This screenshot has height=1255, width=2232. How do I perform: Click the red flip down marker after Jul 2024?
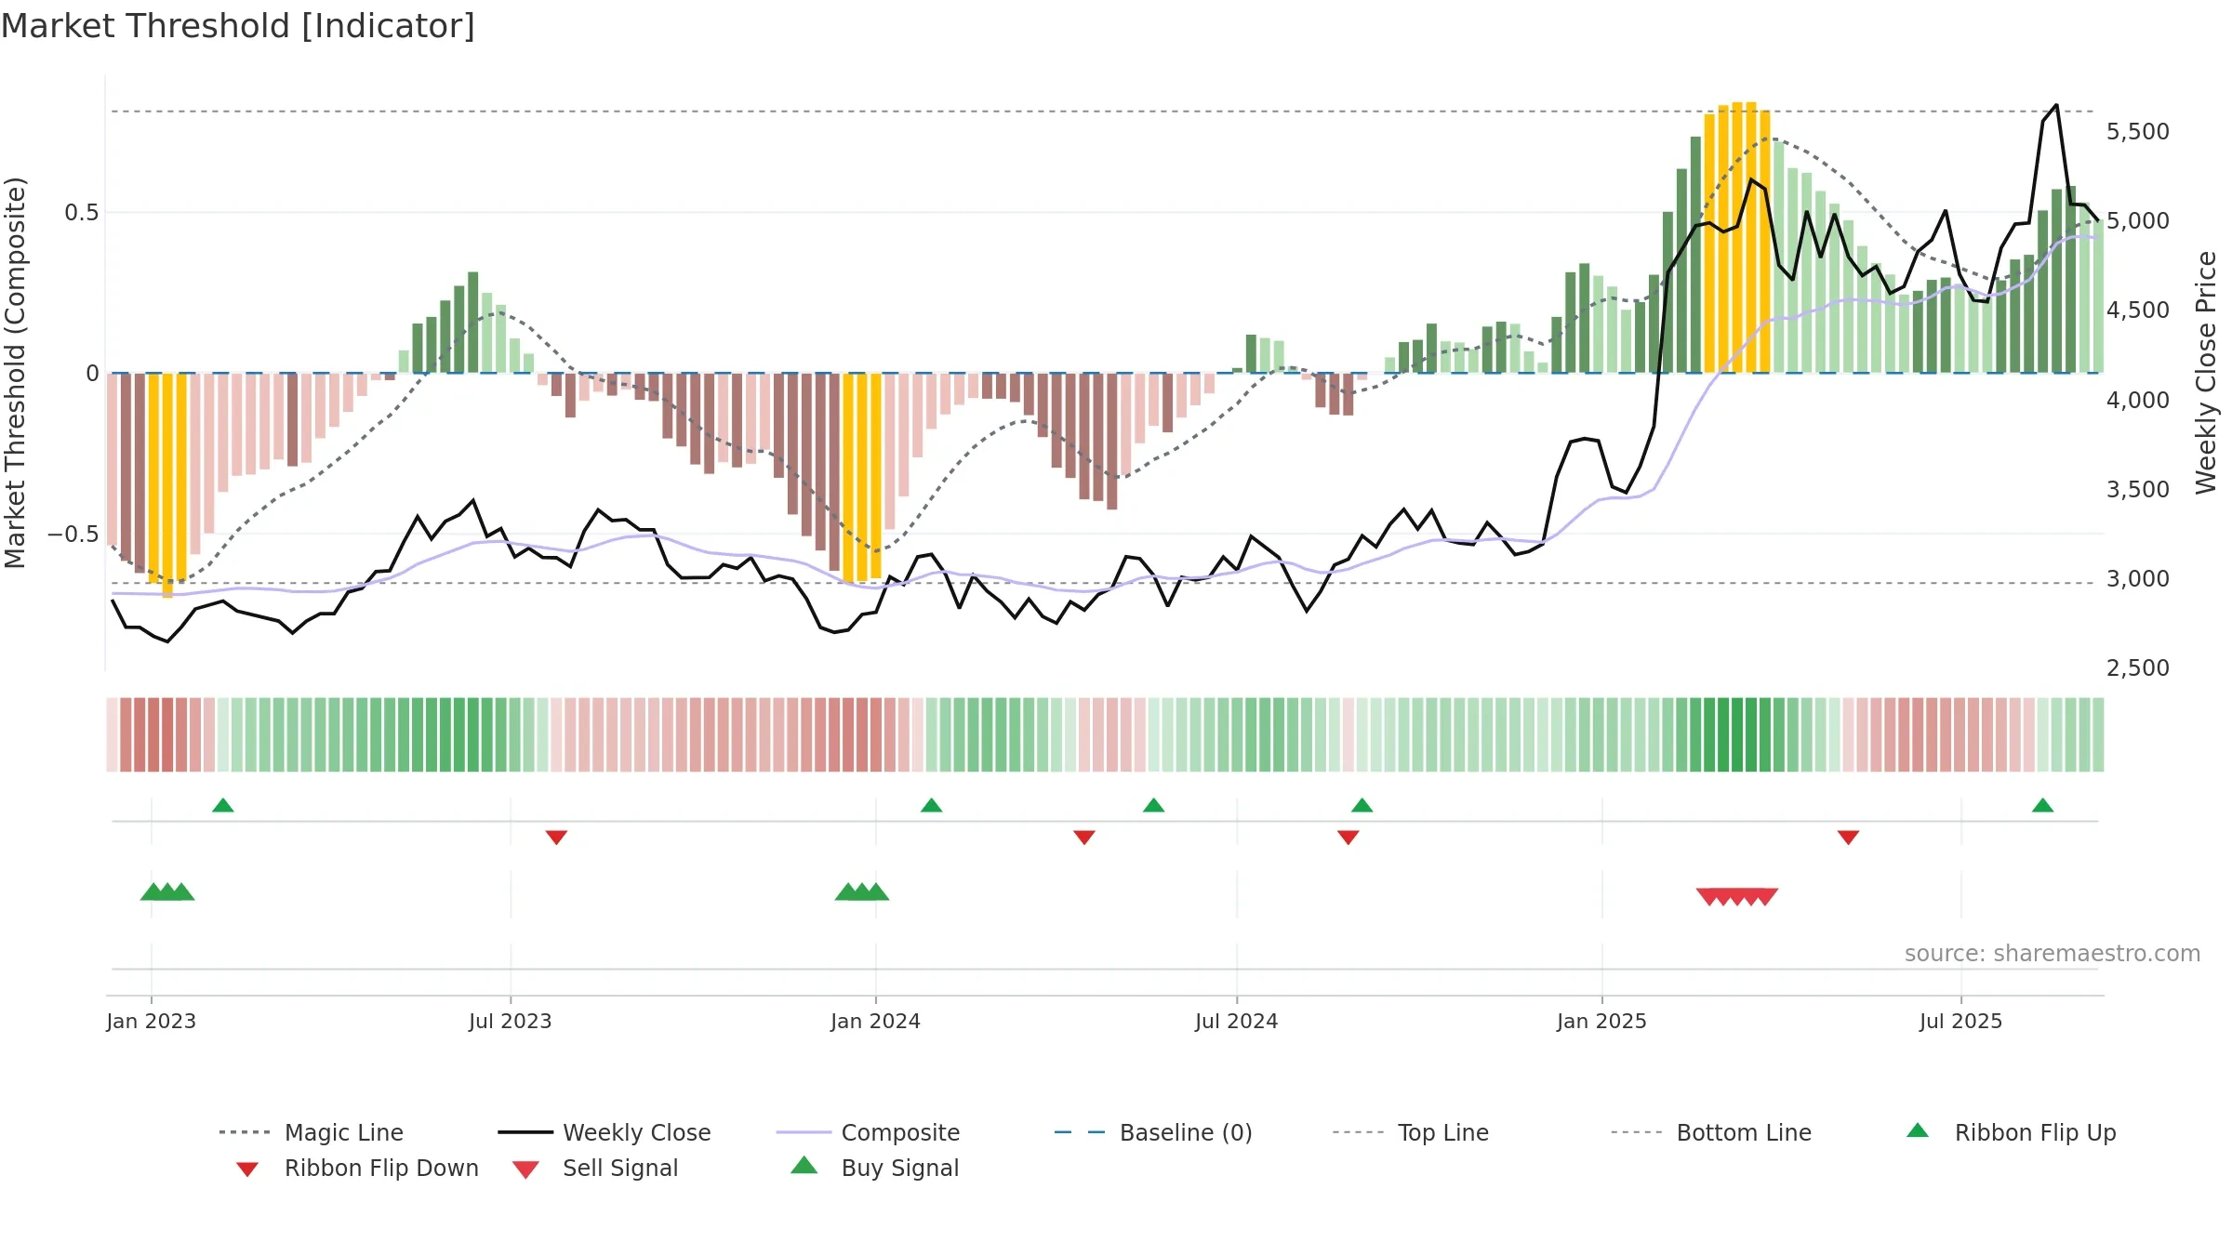click(x=1348, y=838)
